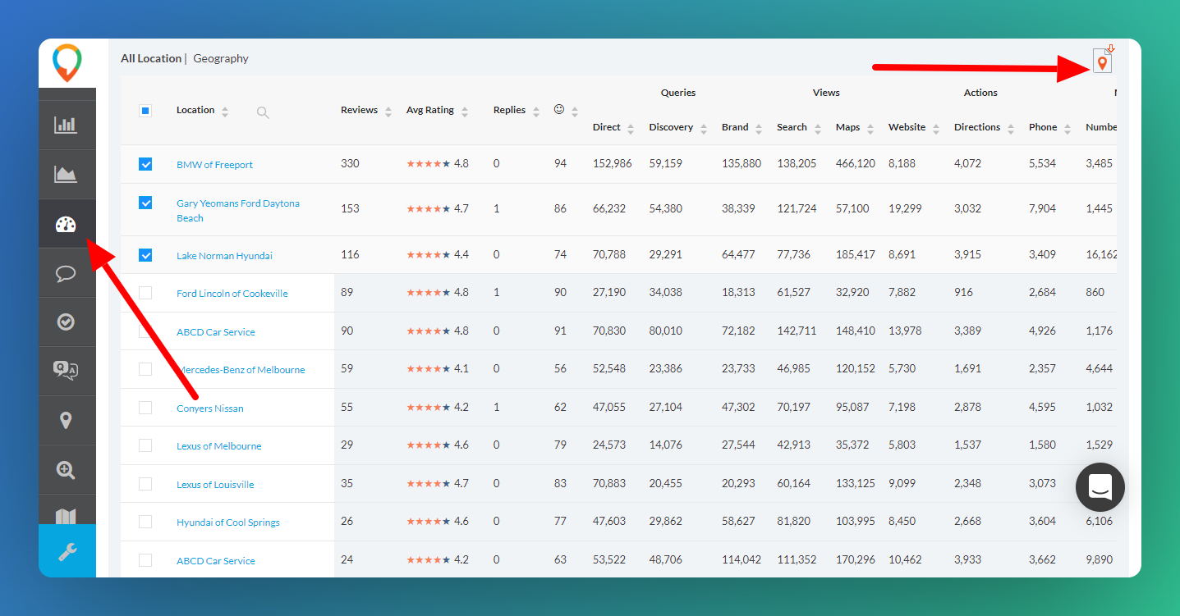
Task: Switch to the Geography tab
Action: 221,58
